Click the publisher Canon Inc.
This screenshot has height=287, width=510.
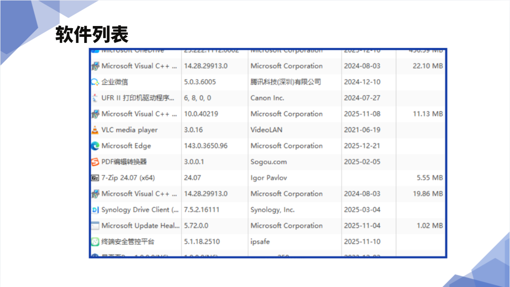coord(267,98)
